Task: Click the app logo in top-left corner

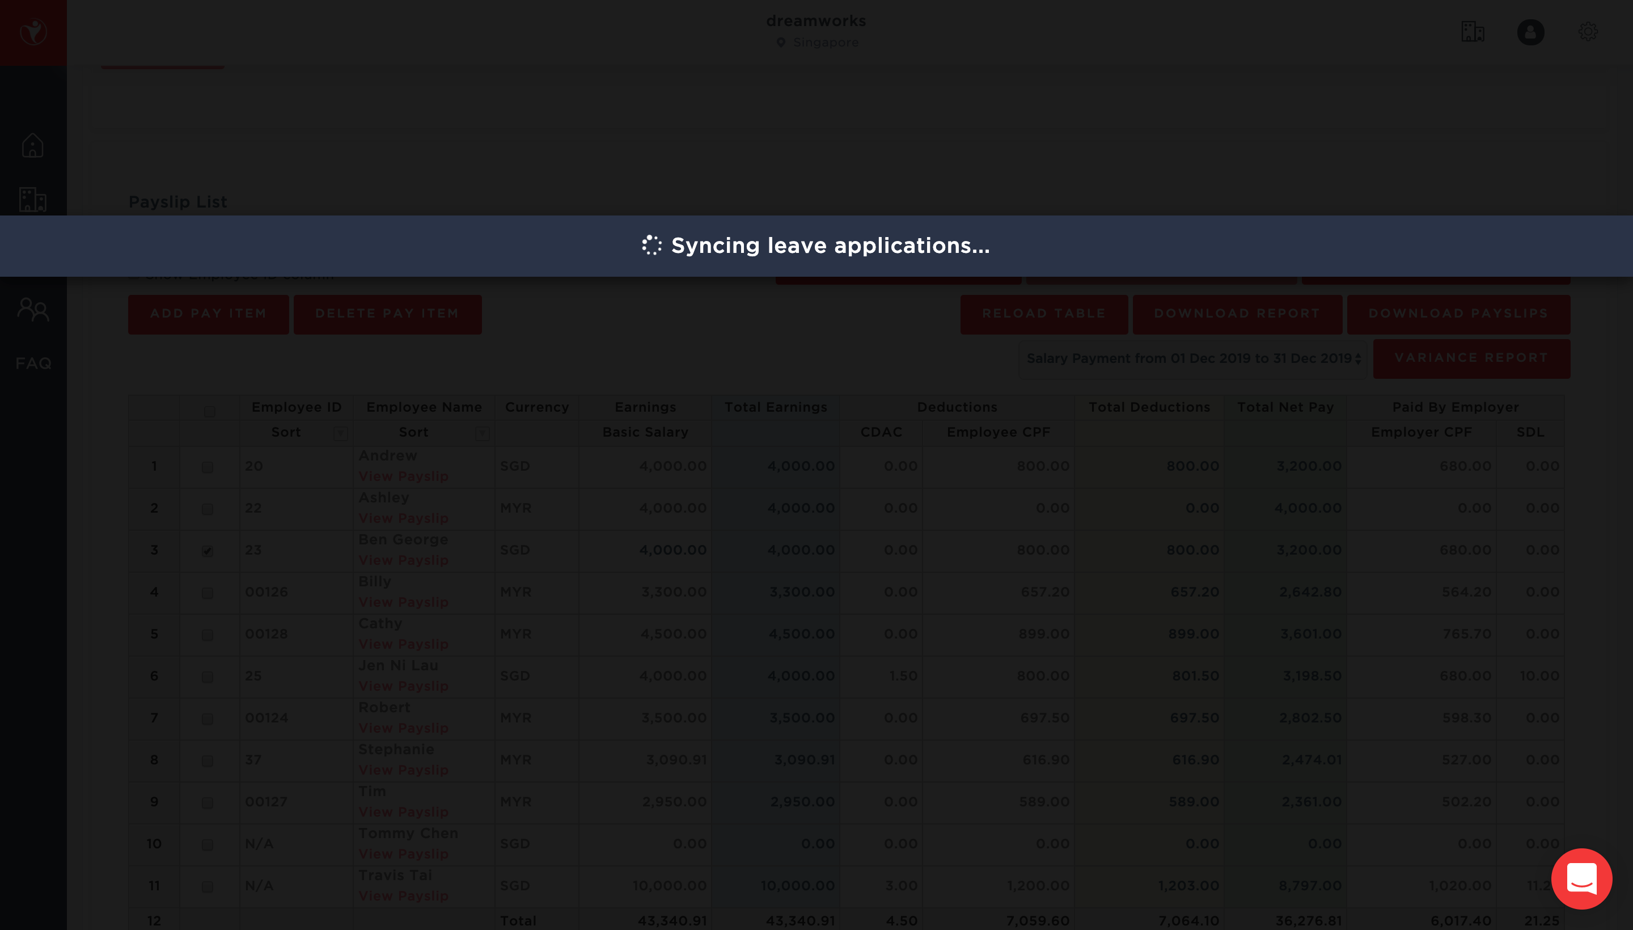Action: (x=33, y=32)
